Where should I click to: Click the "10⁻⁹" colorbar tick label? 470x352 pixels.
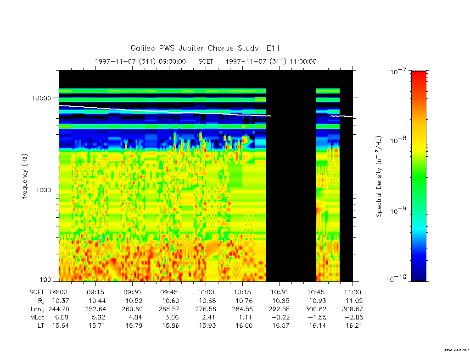398,211
